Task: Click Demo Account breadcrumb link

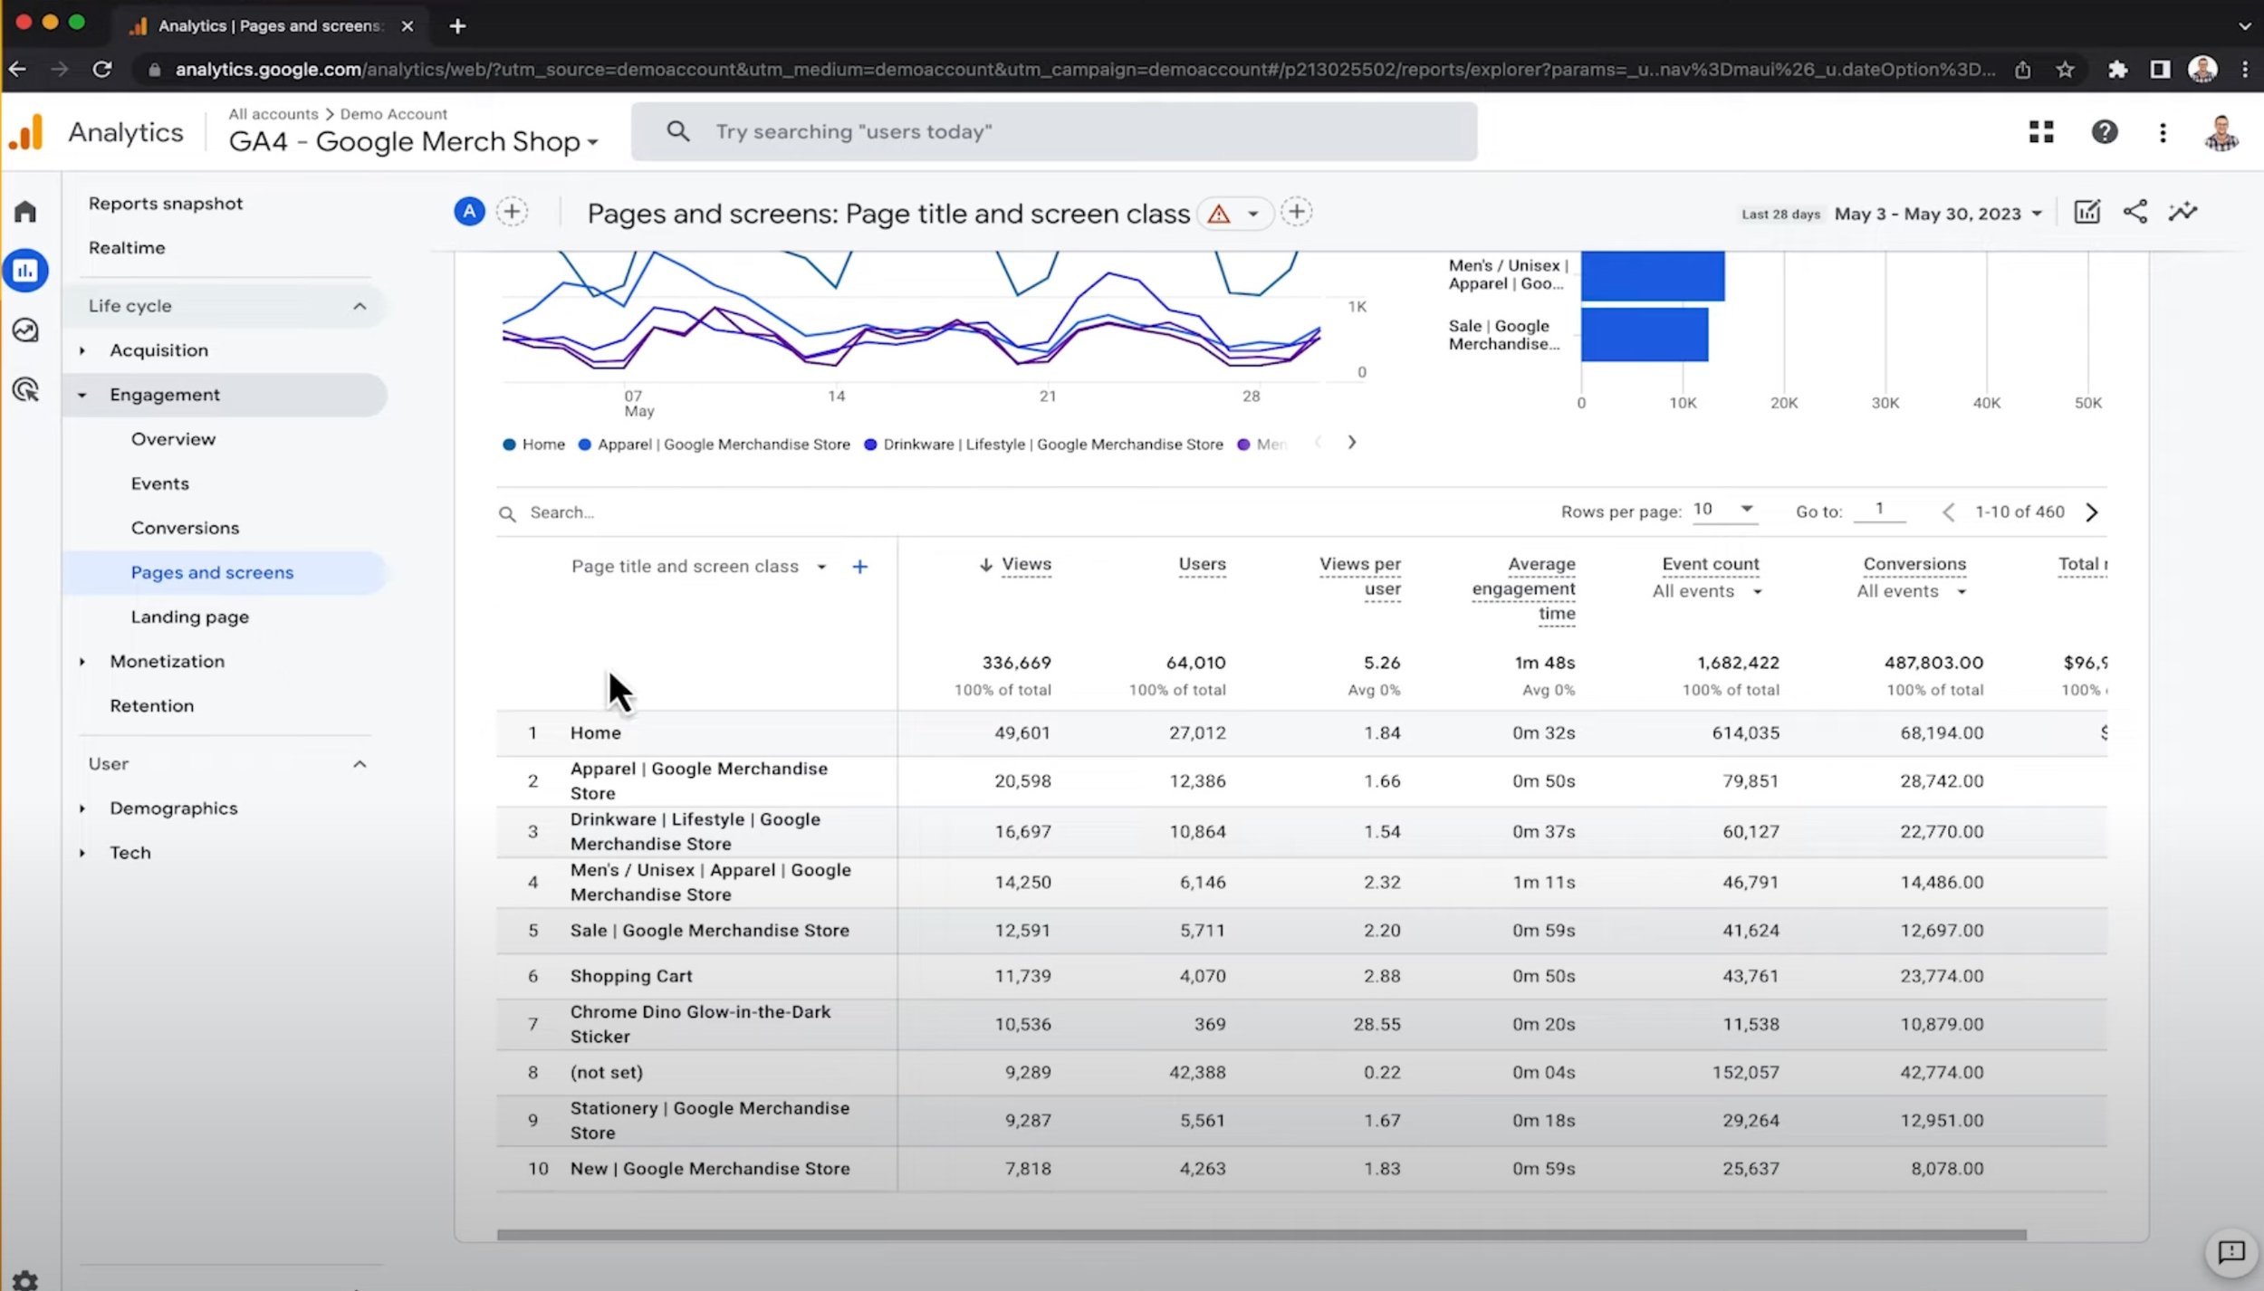Action: 393,114
